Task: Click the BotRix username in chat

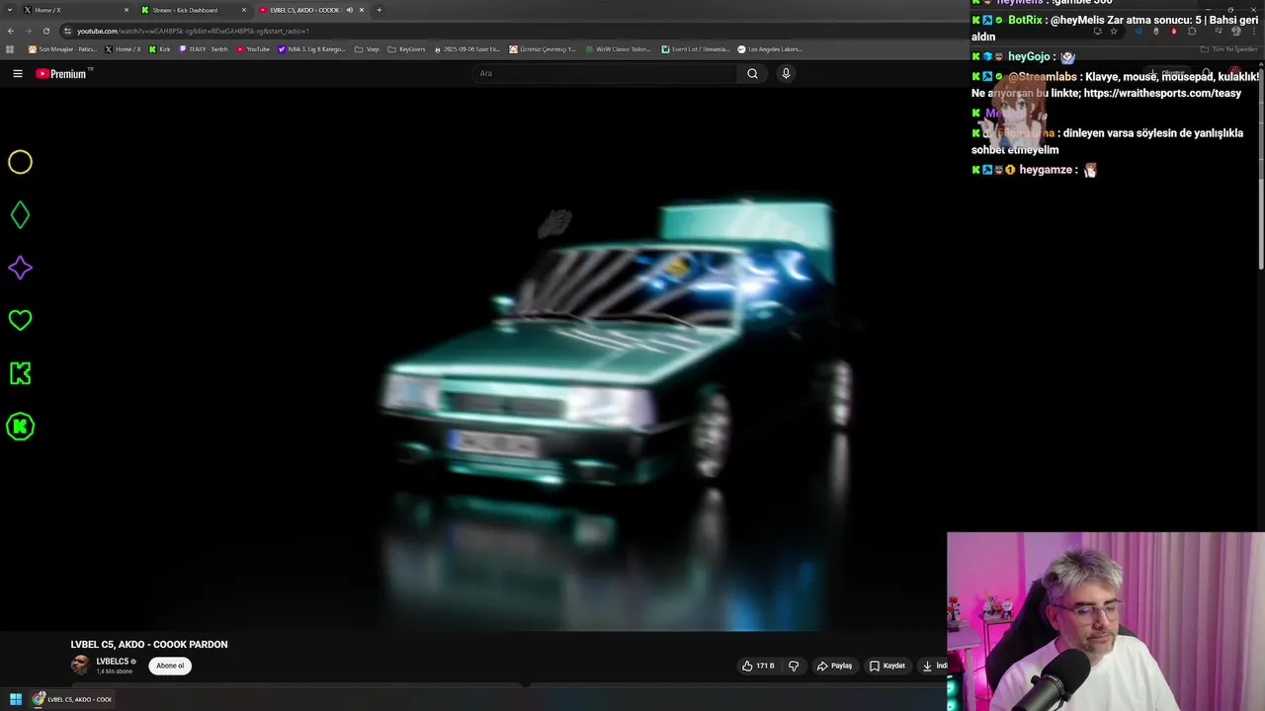Action: point(1026,20)
